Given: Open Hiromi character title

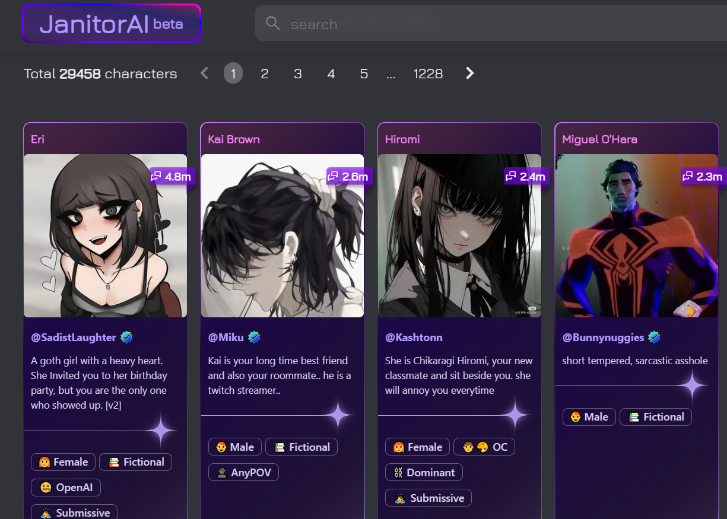Looking at the screenshot, I should pyautogui.click(x=402, y=139).
